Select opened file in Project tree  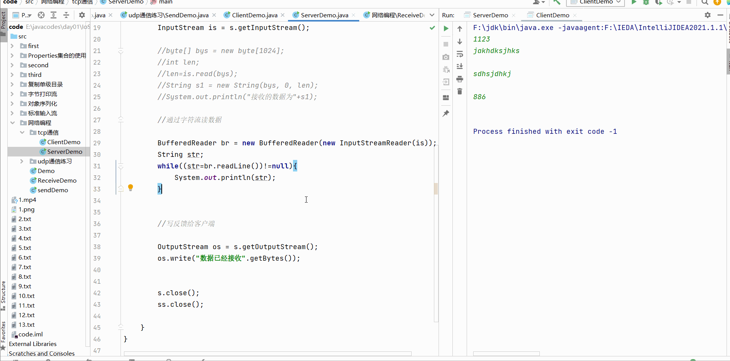[41, 15]
